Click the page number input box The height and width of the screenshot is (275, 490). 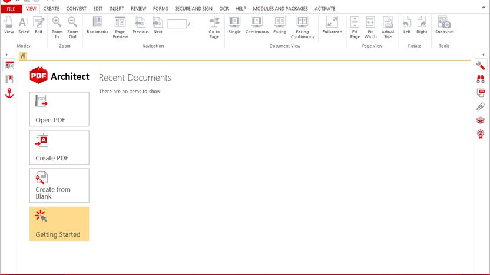(177, 24)
